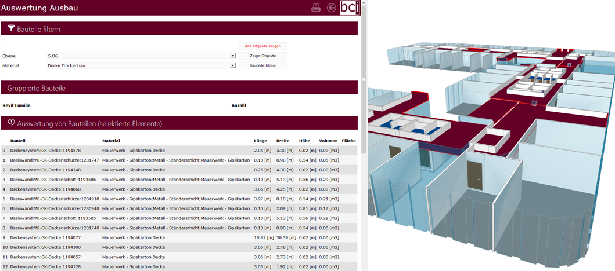Select row Deckensystem:GK-Decke:1194128
This screenshot has height=271, width=615.
point(179,266)
